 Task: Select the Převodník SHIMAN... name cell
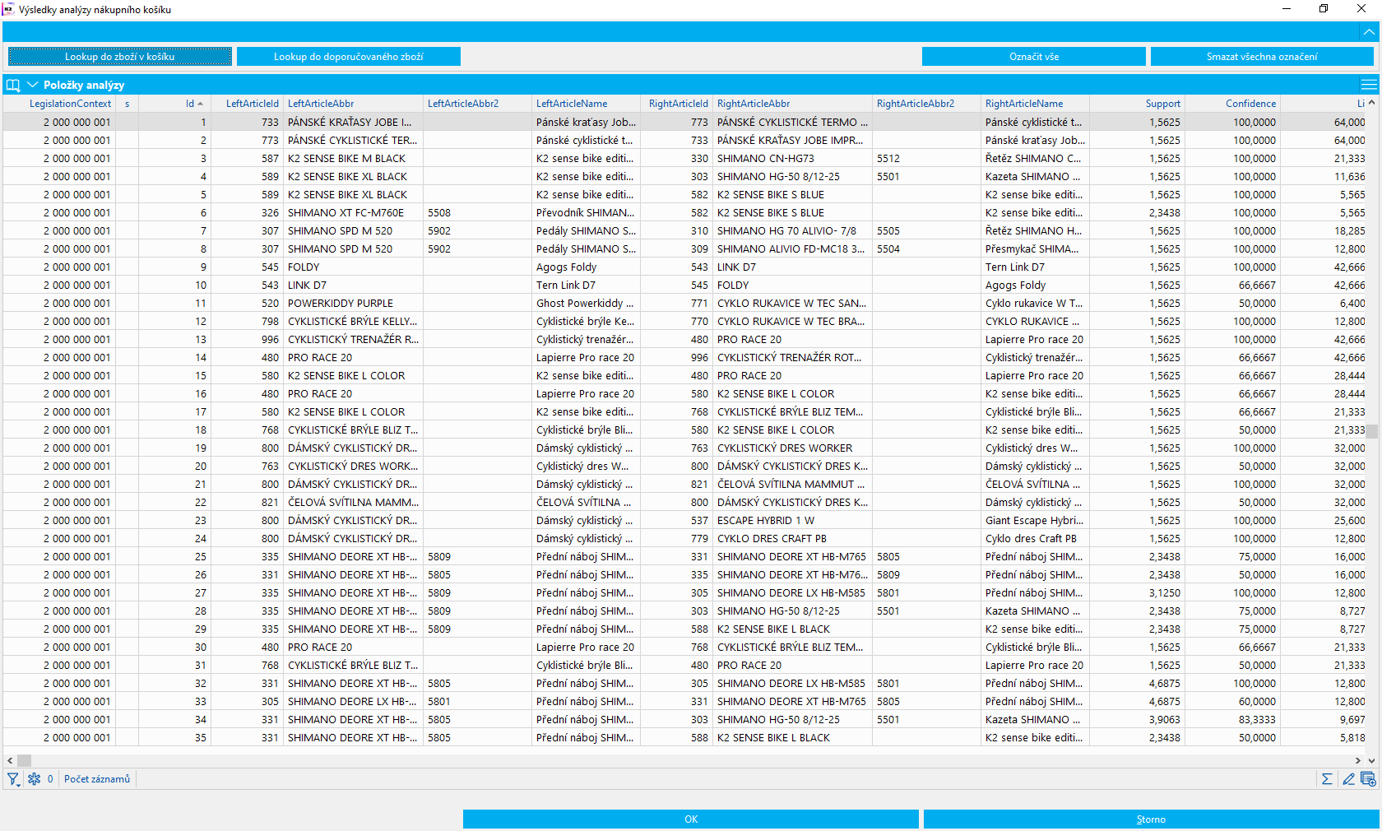pos(587,212)
